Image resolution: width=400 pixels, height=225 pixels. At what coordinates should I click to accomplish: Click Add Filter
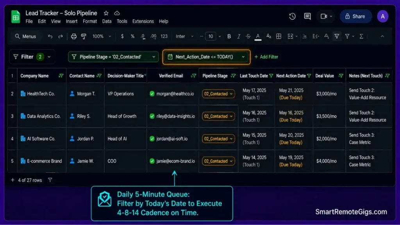[x=266, y=57]
